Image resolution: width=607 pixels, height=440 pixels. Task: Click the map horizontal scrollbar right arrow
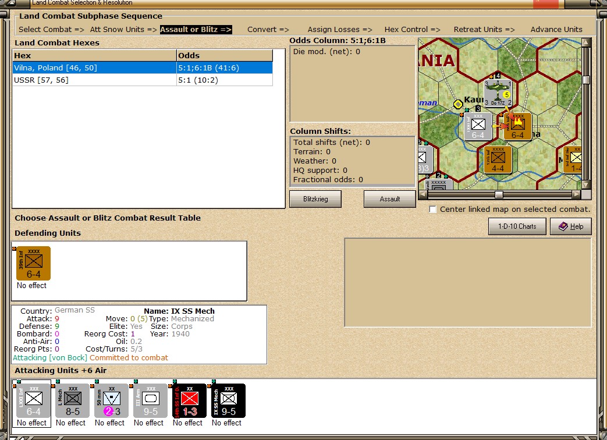point(576,194)
